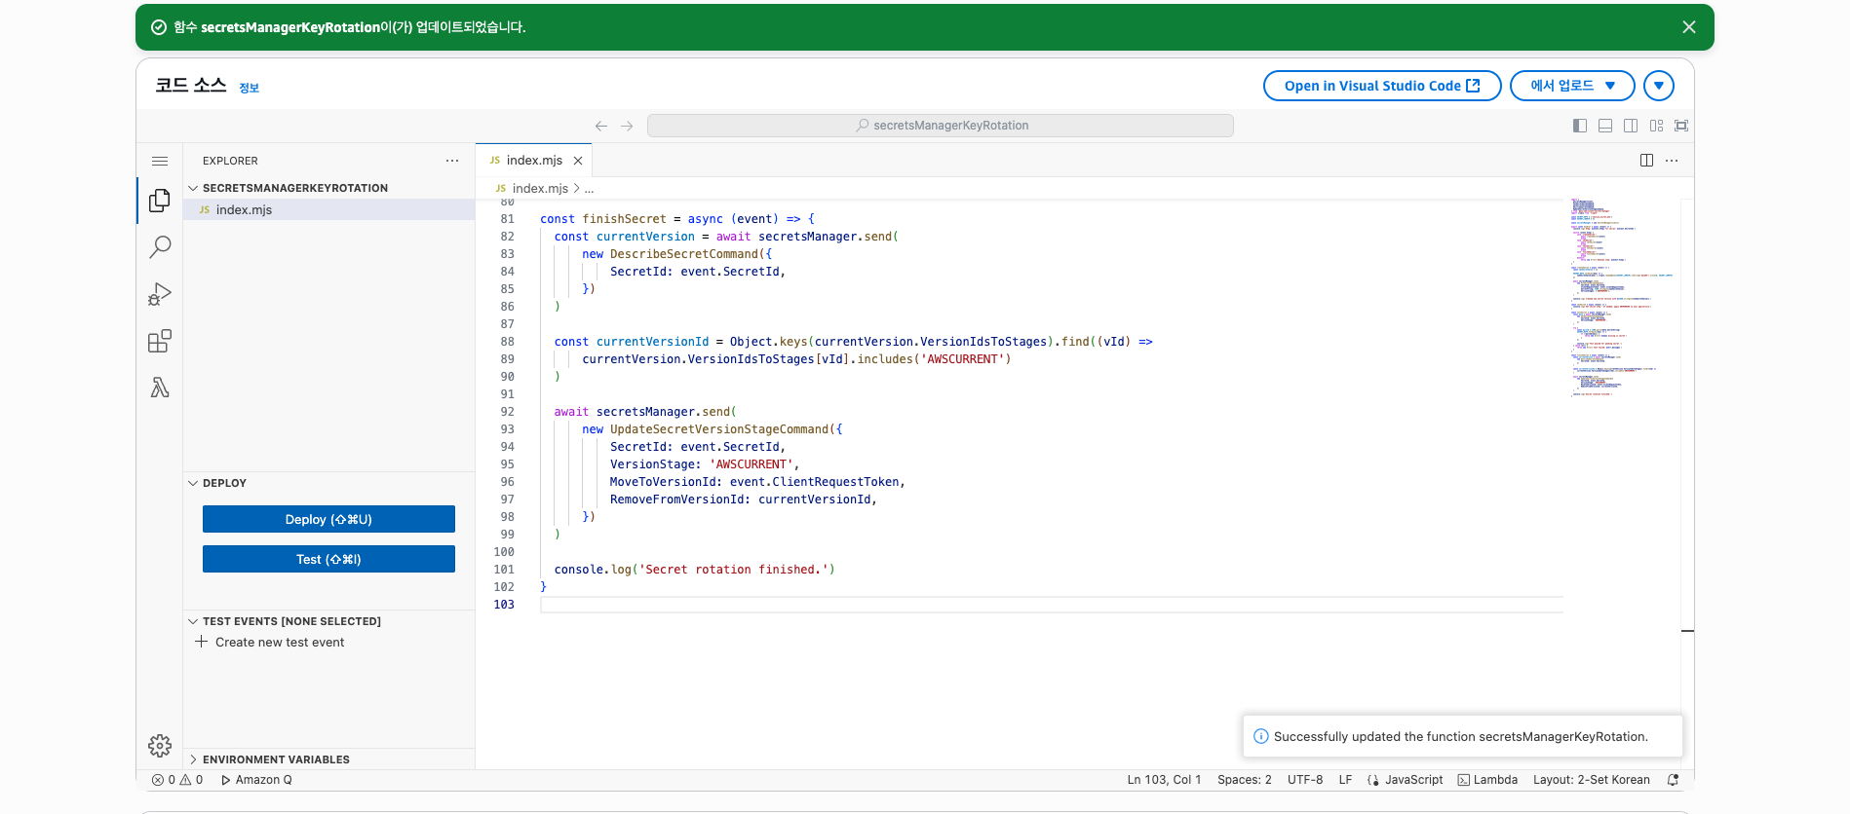
Task: Click the Deploy button
Action: click(328, 519)
